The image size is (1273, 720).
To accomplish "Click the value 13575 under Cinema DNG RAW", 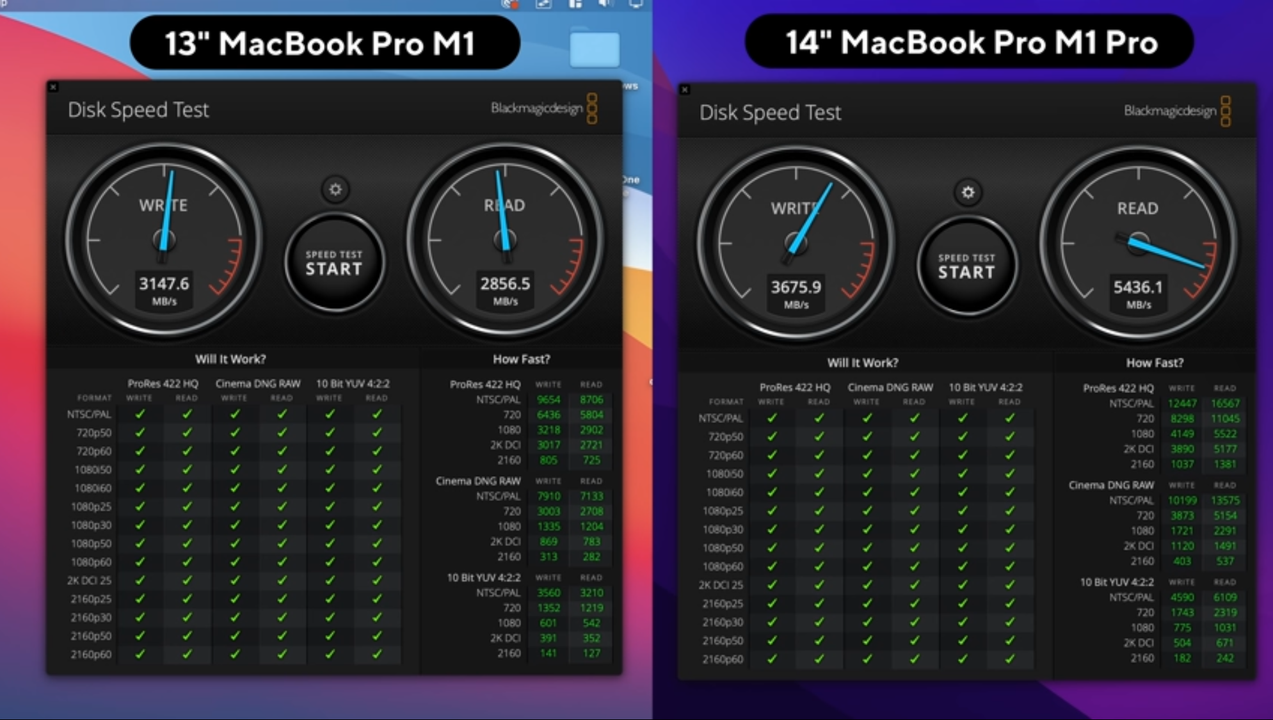I will (1225, 500).
